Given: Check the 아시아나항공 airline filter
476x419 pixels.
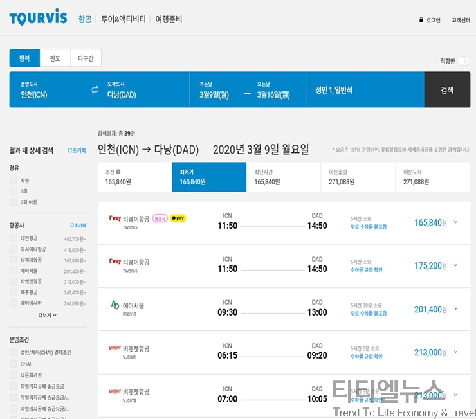Looking at the screenshot, I should [x=14, y=249].
